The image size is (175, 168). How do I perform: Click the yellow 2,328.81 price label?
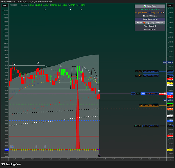pos(170,83)
